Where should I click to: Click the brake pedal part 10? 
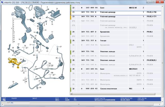point(43,32)
